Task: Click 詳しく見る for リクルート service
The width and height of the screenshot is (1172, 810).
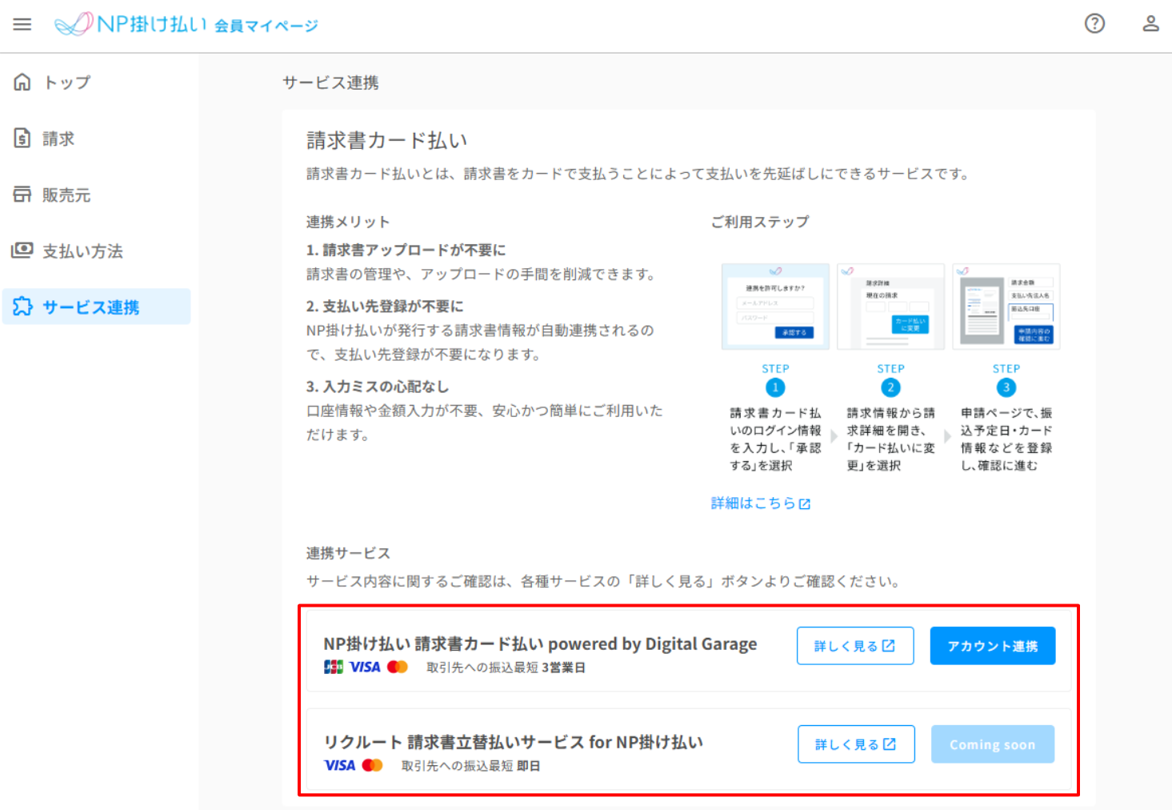Action: (x=855, y=744)
